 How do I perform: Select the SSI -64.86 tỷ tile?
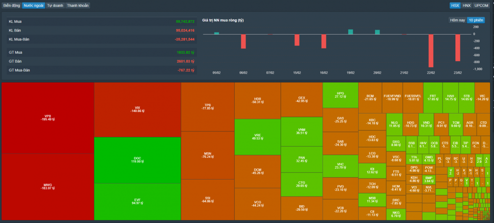[x=207, y=200]
